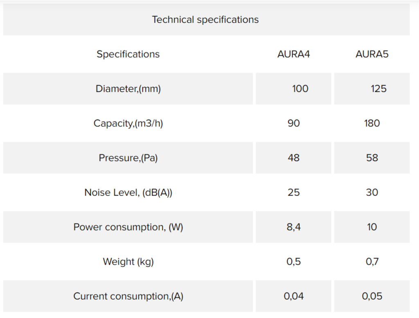Click AURA5 capacity value 180
Screen dimensions: 419x318
[372, 123]
